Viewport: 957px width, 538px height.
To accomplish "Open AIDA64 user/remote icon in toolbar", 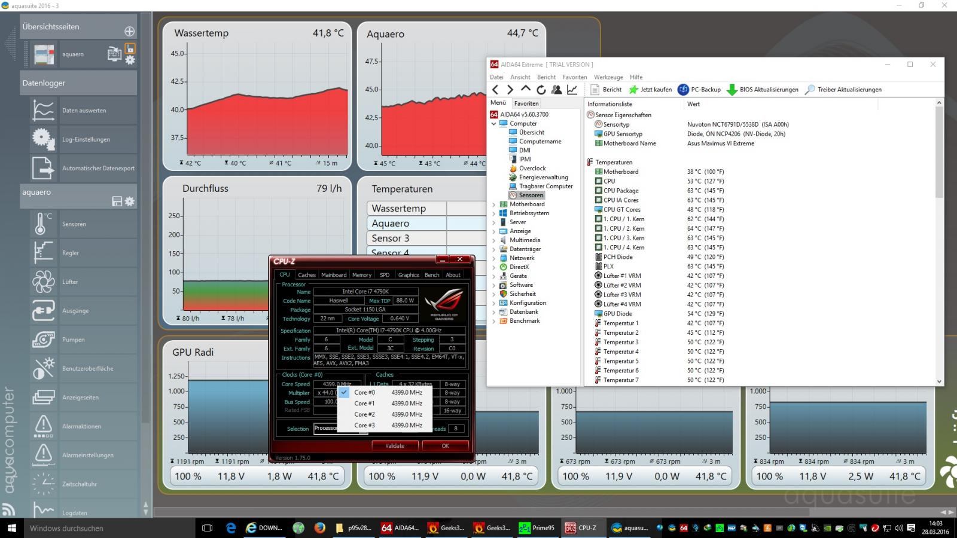I will [556, 90].
